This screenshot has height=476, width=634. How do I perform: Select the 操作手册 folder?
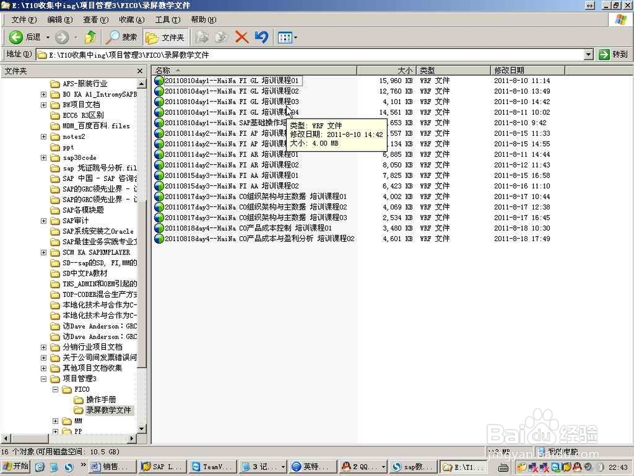pyautogui.click(x=101, y=399)
